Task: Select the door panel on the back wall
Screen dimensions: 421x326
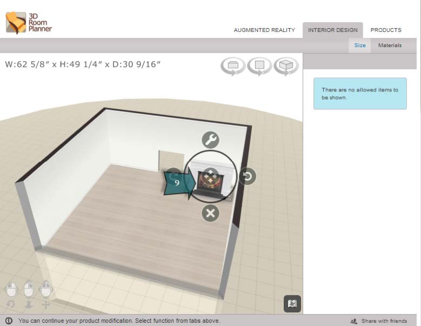Action: tap(171, 160)
